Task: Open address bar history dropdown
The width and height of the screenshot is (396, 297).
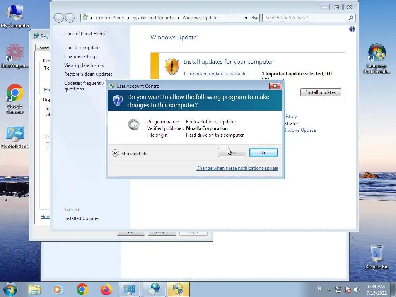Action: point(246,18)
